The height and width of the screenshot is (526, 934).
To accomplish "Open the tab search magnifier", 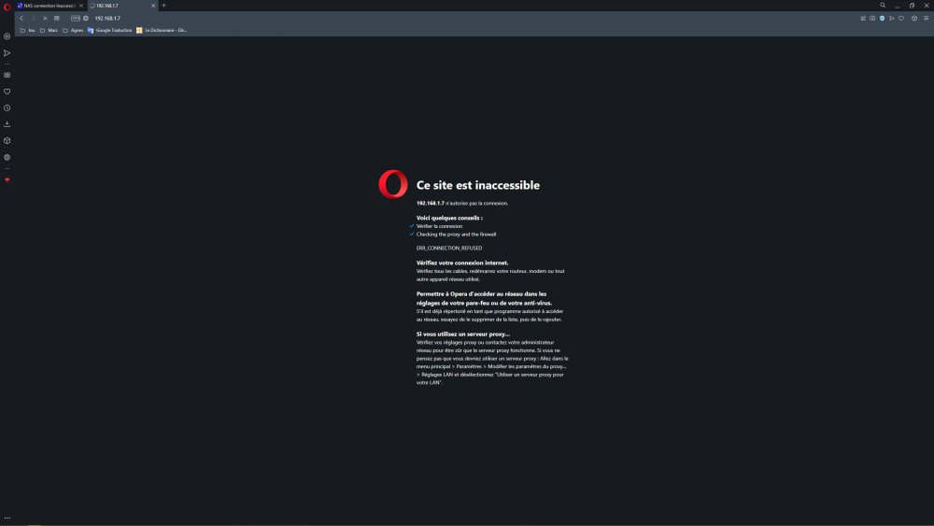I will [x=883, y=6].
